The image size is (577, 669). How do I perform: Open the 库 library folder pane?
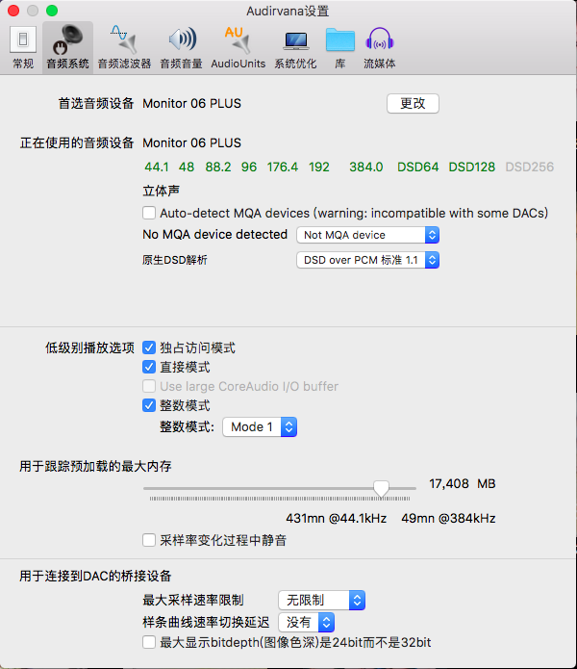[339, 47]
